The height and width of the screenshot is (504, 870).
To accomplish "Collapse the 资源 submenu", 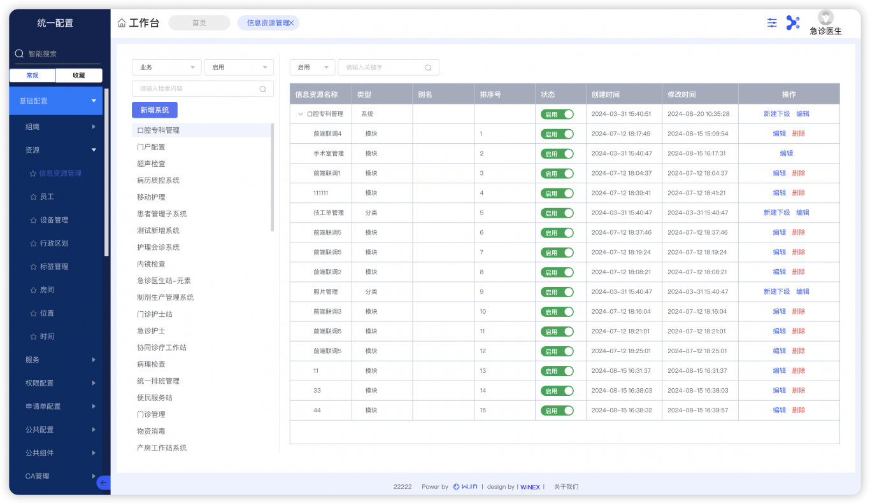I will click(x=94, y=150).
